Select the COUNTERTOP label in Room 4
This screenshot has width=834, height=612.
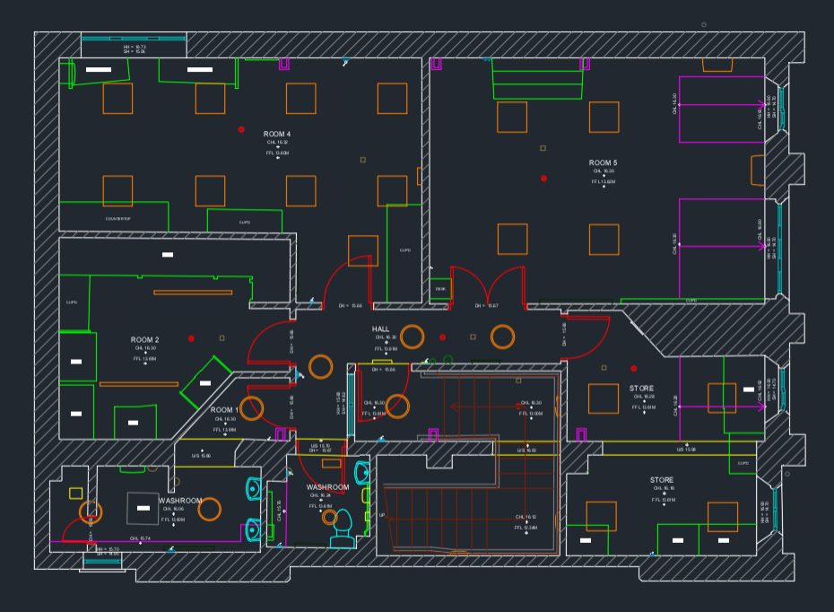pyautogui.click(x=117, y=218)
